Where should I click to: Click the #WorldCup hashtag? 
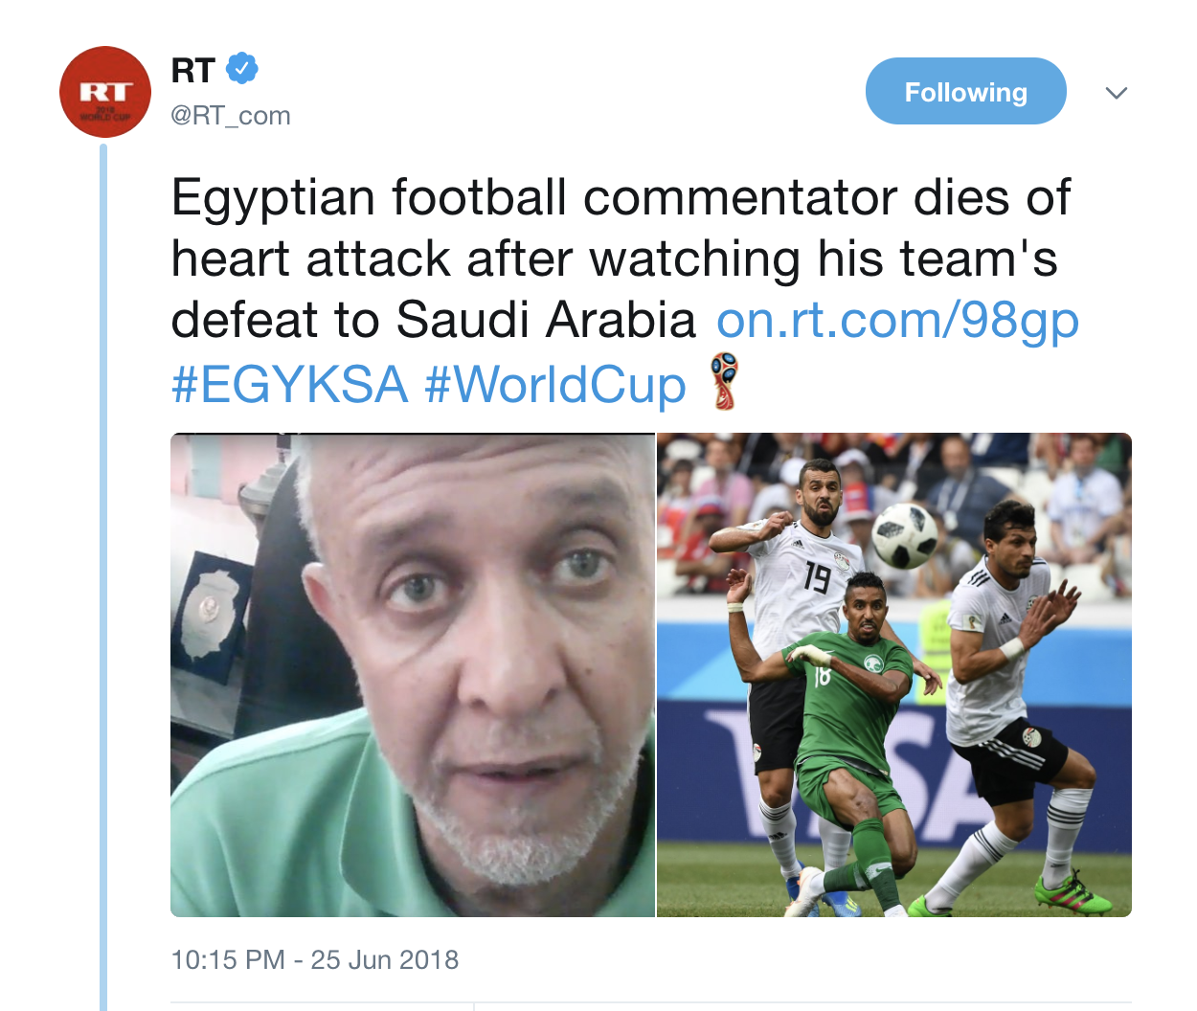[x=555, y=385]
